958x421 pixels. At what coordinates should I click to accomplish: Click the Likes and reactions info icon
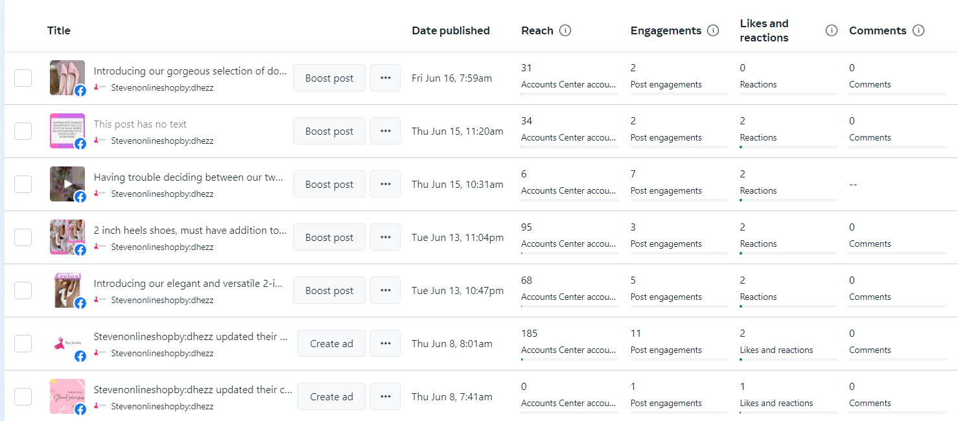[x=832, y=30]
